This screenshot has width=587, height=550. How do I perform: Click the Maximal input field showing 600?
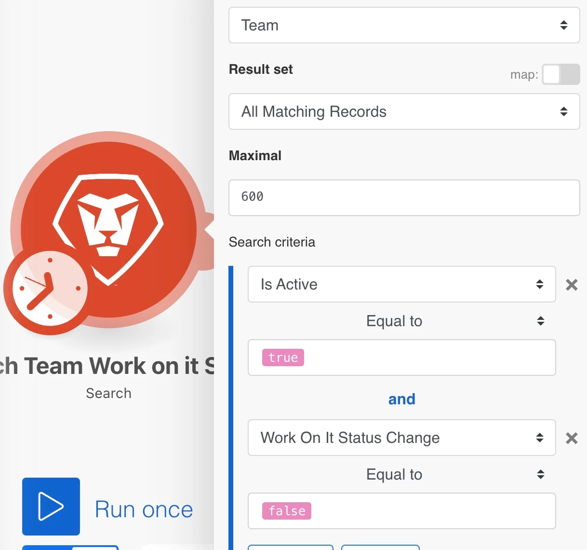pos(404,198)
